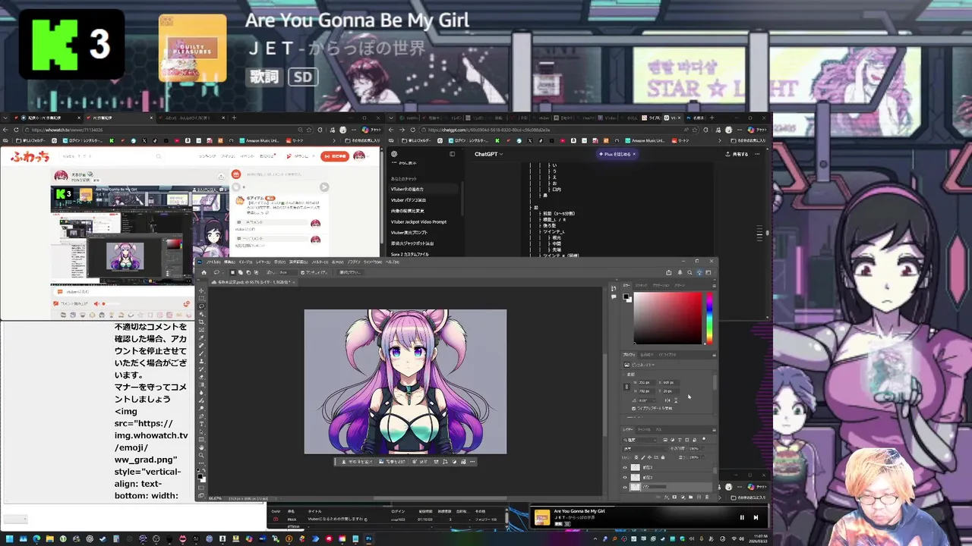Screen dimensions: 972x546
Task: Delete layer trash icon in Layers panel
Action: click(707, 497)
